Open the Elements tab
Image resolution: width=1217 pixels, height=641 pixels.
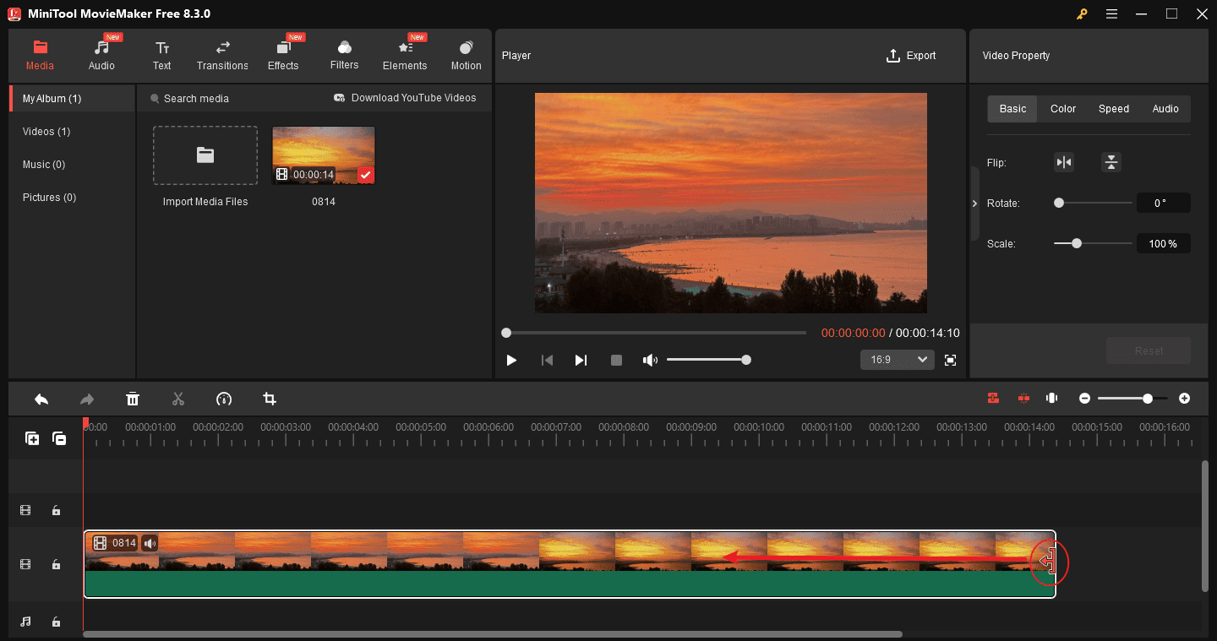[405, 55]
